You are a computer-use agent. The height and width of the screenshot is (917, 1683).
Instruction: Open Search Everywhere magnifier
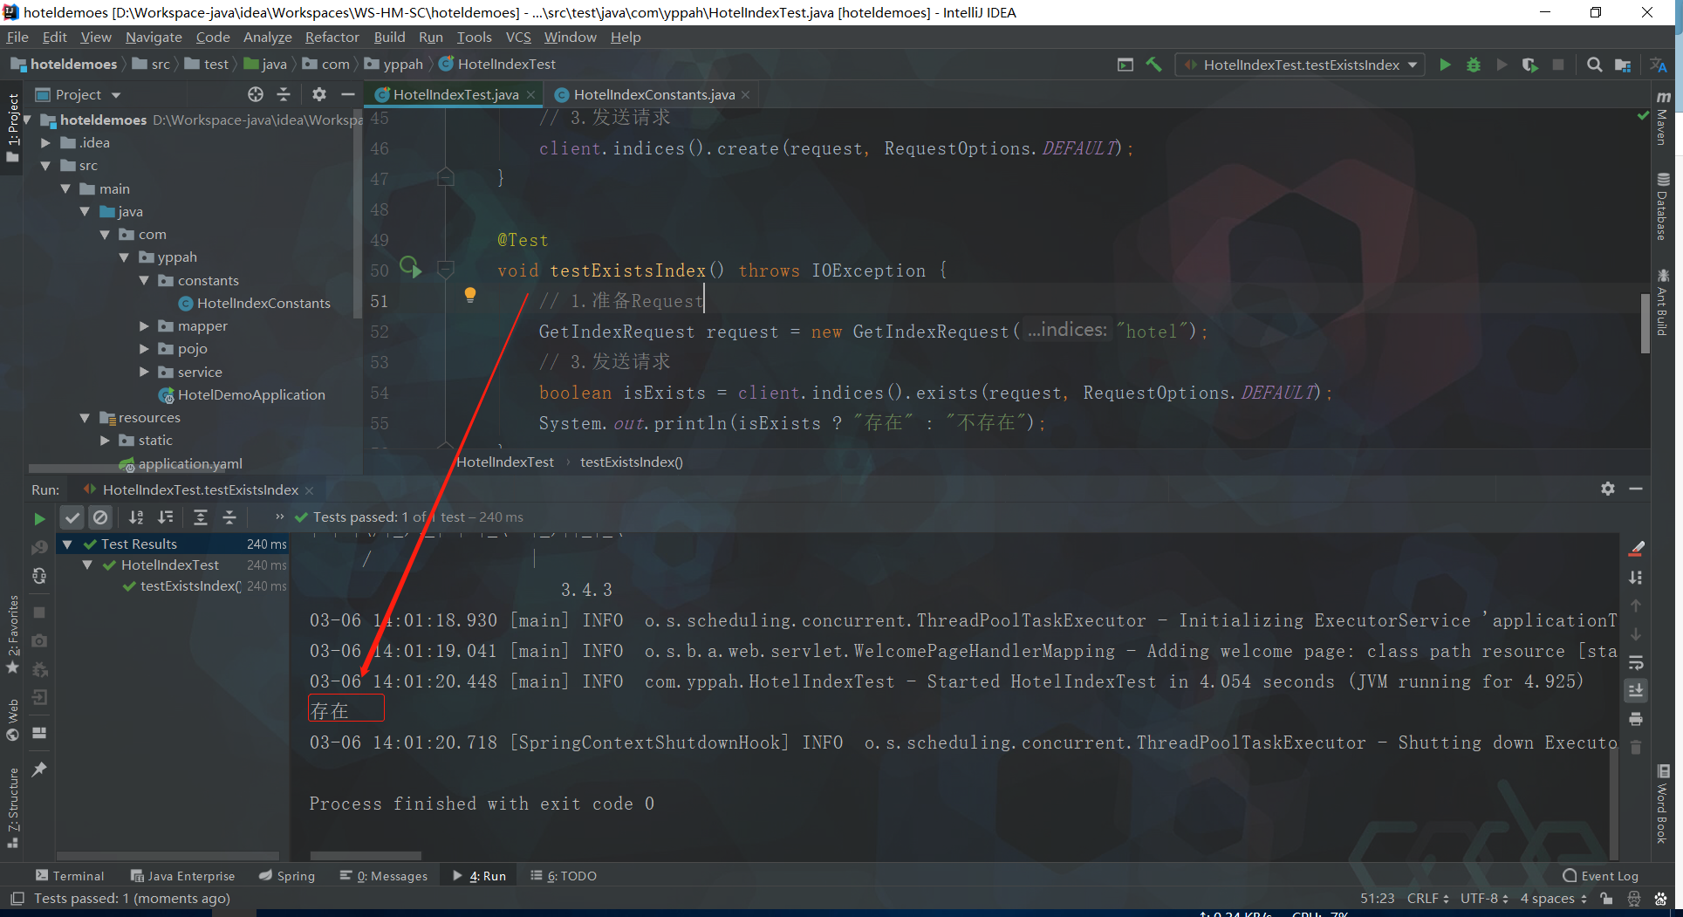click(x=1594, y=65)
